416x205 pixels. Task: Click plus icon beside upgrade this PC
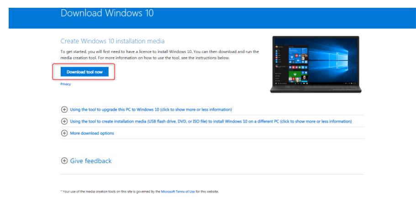click(64, 110)
